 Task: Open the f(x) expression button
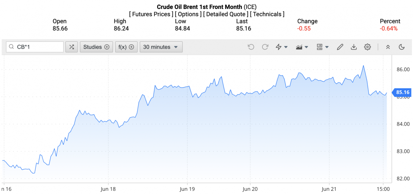click(x=126, y=47)
